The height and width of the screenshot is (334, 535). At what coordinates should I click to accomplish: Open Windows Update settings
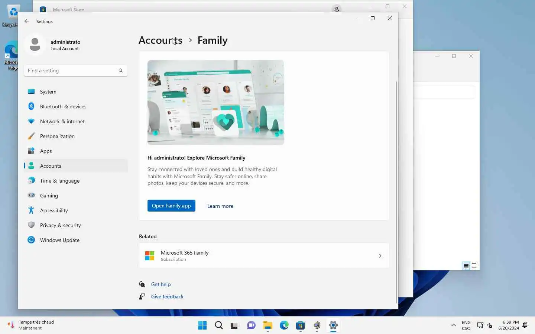[76, 240]
